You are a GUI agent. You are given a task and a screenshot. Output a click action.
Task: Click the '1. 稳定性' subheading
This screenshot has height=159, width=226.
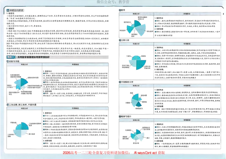[10, 13]
